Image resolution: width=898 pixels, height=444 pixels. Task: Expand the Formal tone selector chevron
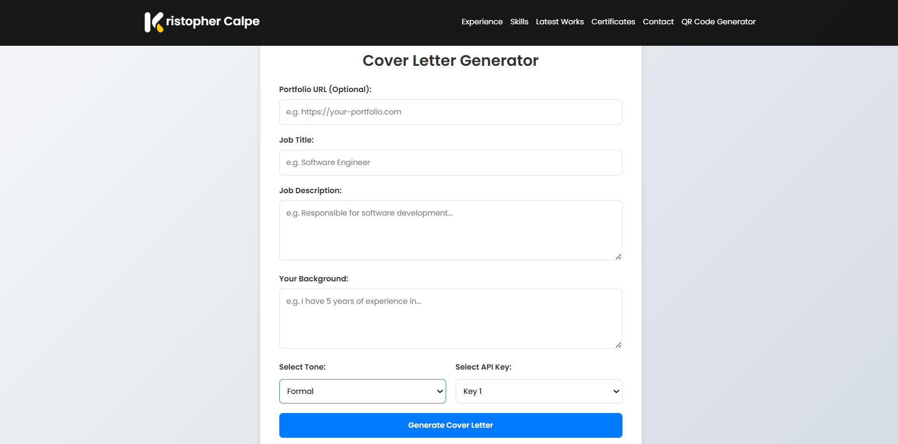(x=439, y=391)
